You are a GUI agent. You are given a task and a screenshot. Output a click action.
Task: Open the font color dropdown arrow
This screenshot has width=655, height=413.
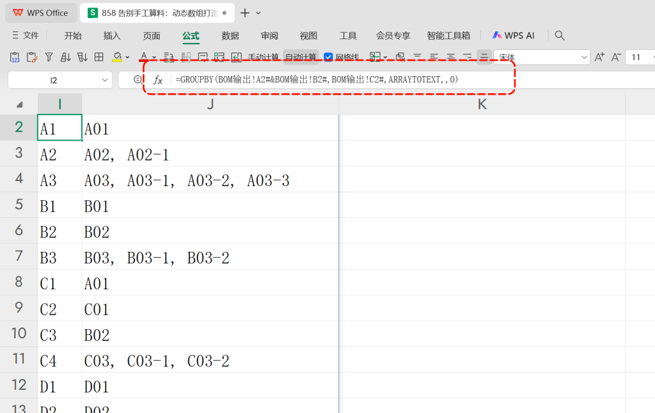coord(154,57)
